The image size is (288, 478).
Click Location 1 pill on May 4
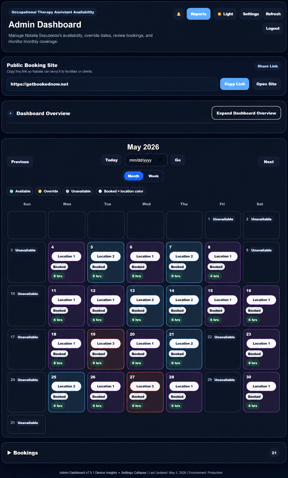[67, 256]
